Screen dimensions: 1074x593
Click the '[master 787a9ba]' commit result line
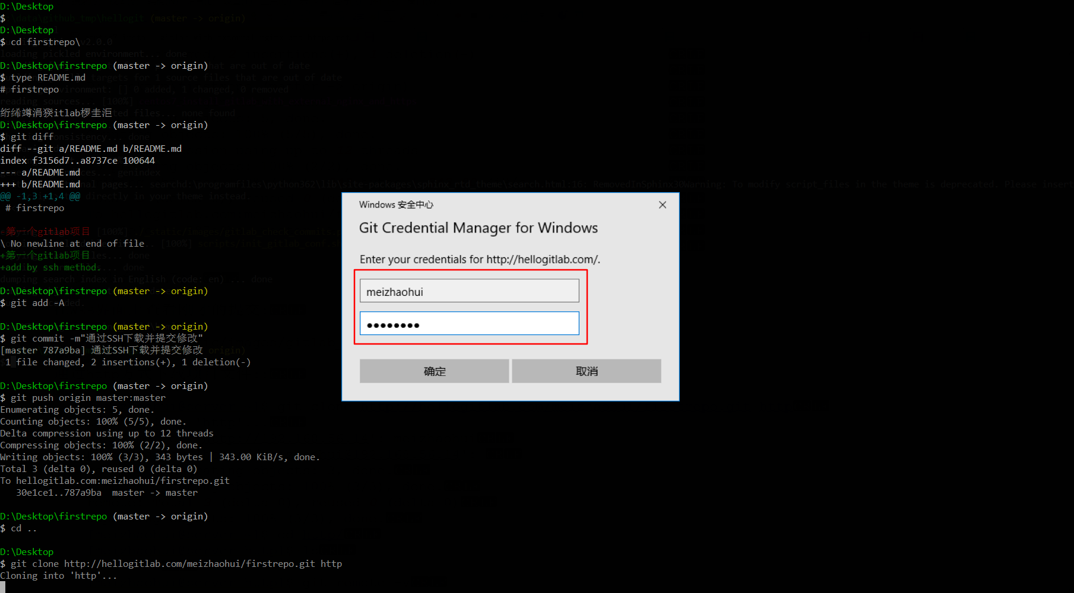[102, 350]
